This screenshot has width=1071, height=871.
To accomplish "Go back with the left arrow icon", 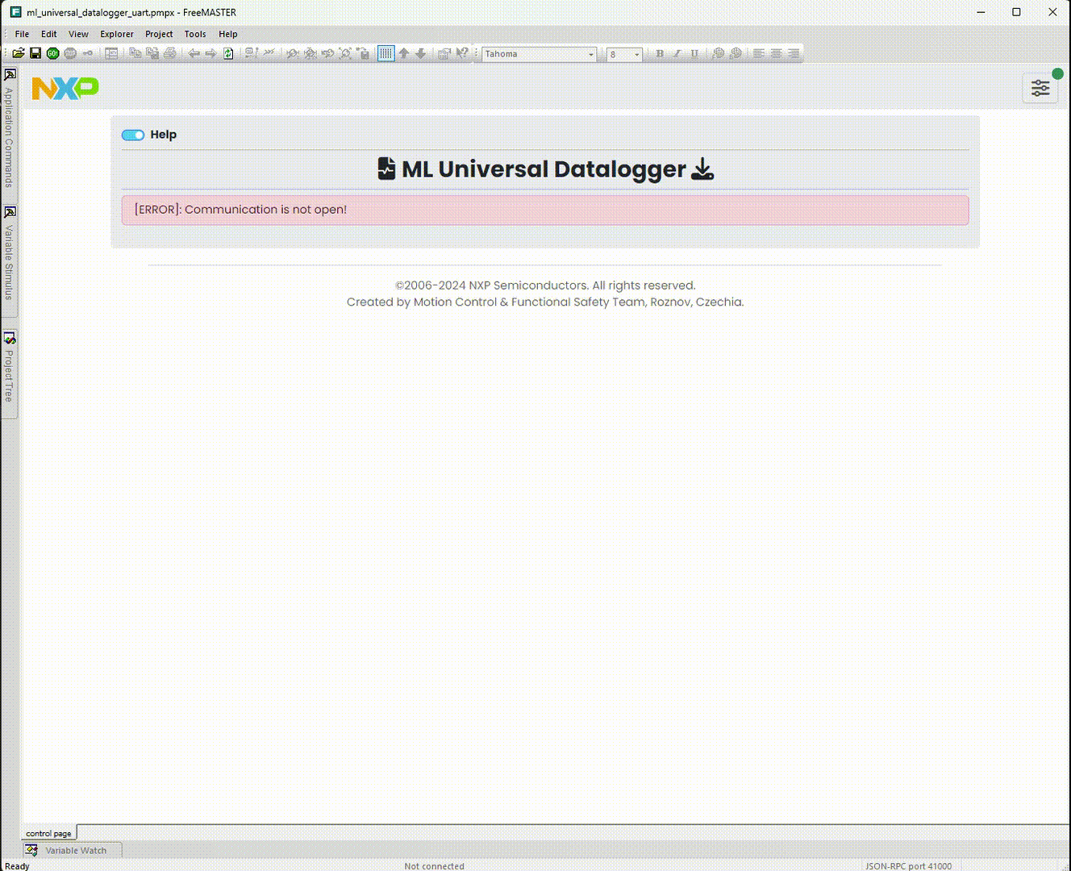I will coord(194,53).
